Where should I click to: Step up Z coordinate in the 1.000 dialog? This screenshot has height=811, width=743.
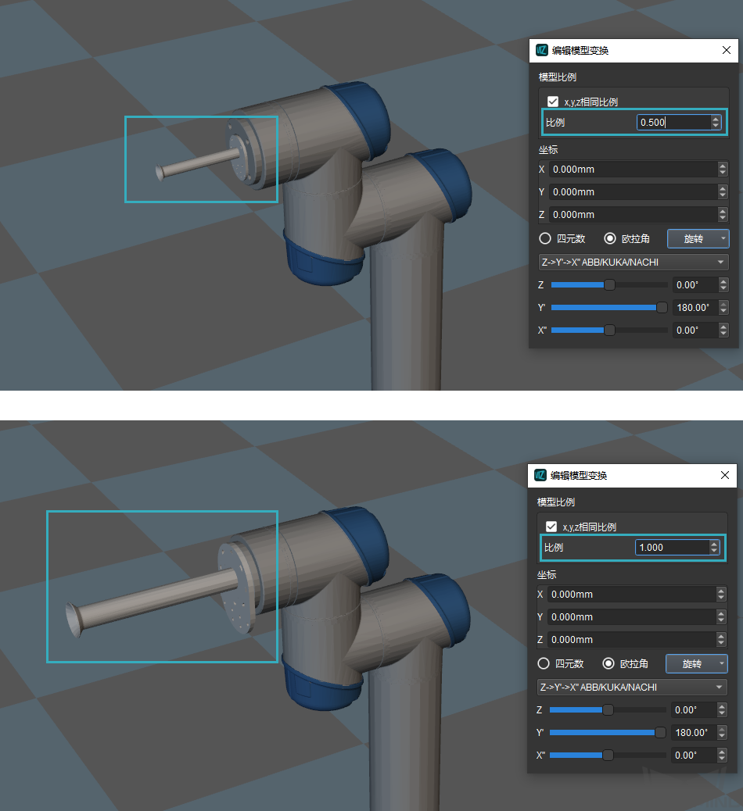[721, 636]
